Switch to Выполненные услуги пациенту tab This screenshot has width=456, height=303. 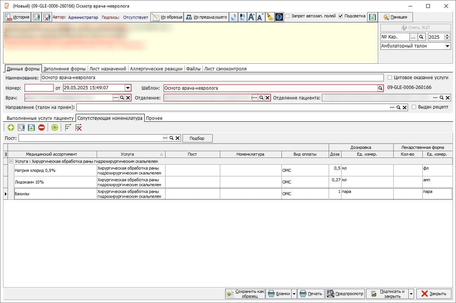coord(40,118)
